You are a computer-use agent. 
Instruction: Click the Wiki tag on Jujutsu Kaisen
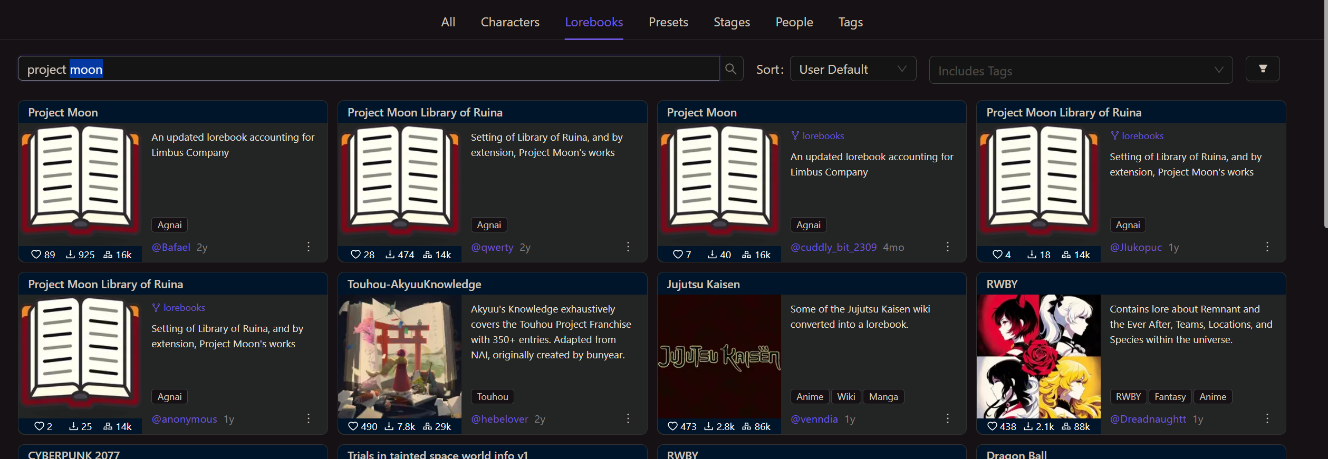[846, 397]
